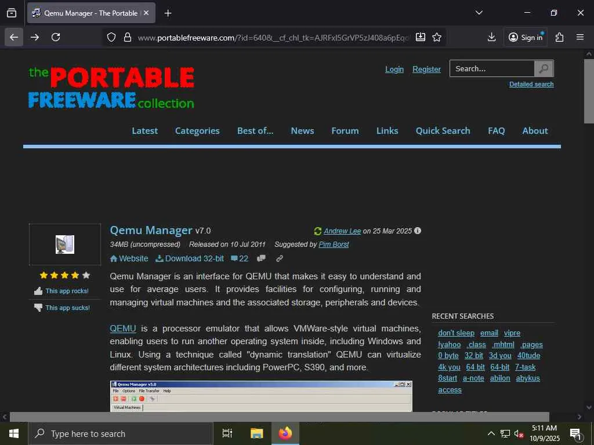The image size is (594, 445).
Task: Open Qemu Manager screenshot image
Action: click(x=261, y=396)
